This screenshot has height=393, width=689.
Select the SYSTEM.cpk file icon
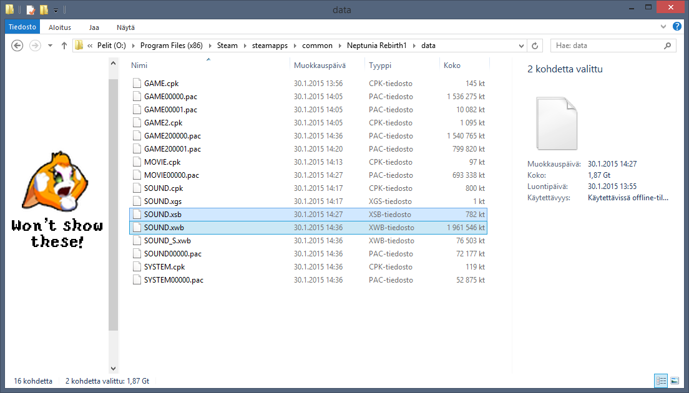click(137, 266)
